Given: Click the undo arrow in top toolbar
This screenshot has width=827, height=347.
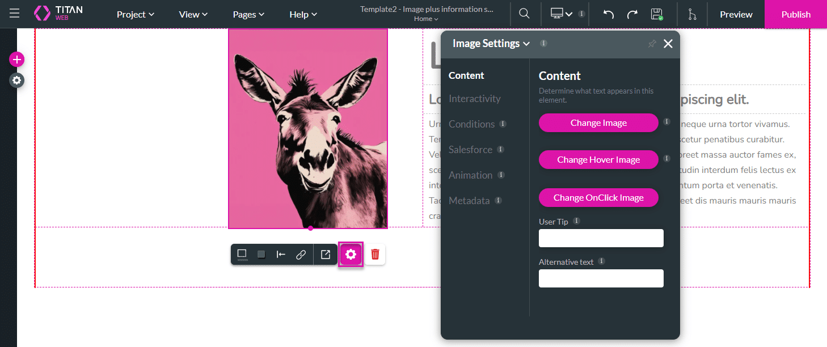Looking at the screenshot, I should coord(608,14).
